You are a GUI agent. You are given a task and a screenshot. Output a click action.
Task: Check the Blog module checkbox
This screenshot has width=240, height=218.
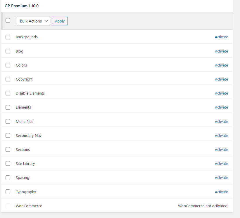8,51
